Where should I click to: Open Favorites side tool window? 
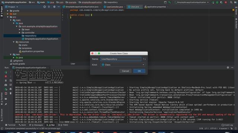(x=1, y=99)
